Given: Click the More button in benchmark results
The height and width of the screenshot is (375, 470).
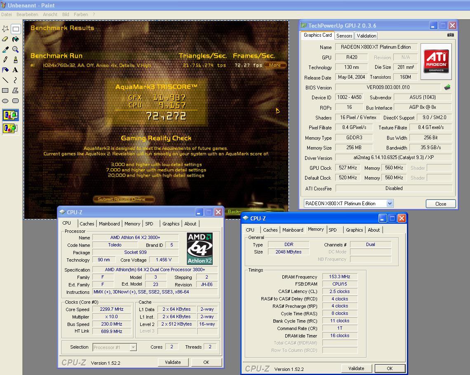Looking at the screenshot, I should (x=275, y=65).
